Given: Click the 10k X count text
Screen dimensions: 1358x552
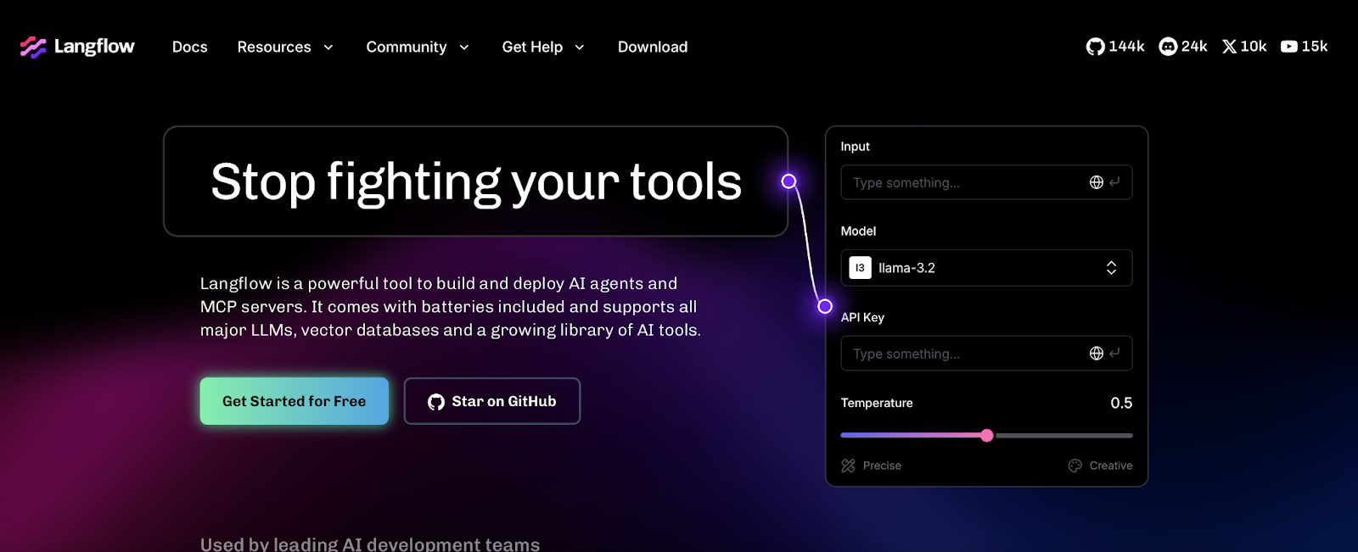Looking at the screenshot, I should tap(1254, 47).
